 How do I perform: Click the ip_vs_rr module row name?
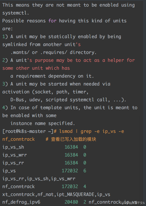point(13,163)
